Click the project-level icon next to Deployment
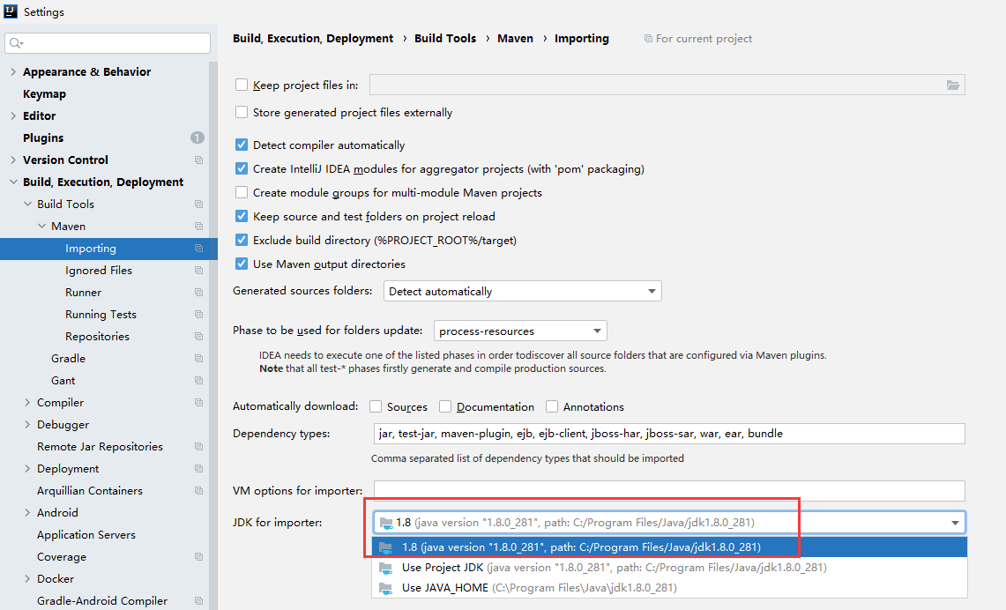This screenshot has height=610, width=1006. (x=199, y=469)
